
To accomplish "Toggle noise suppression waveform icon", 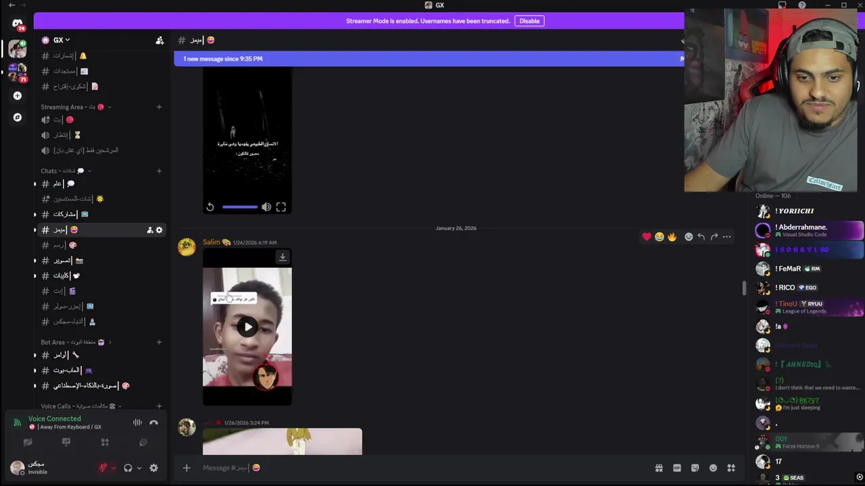I will click(137, 423).
